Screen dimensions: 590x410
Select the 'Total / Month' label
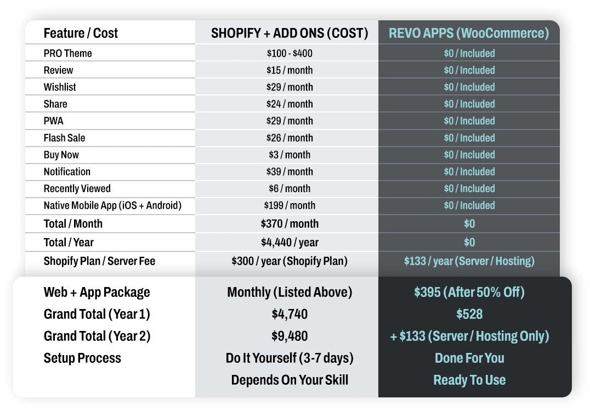click(x=73, y=223)
